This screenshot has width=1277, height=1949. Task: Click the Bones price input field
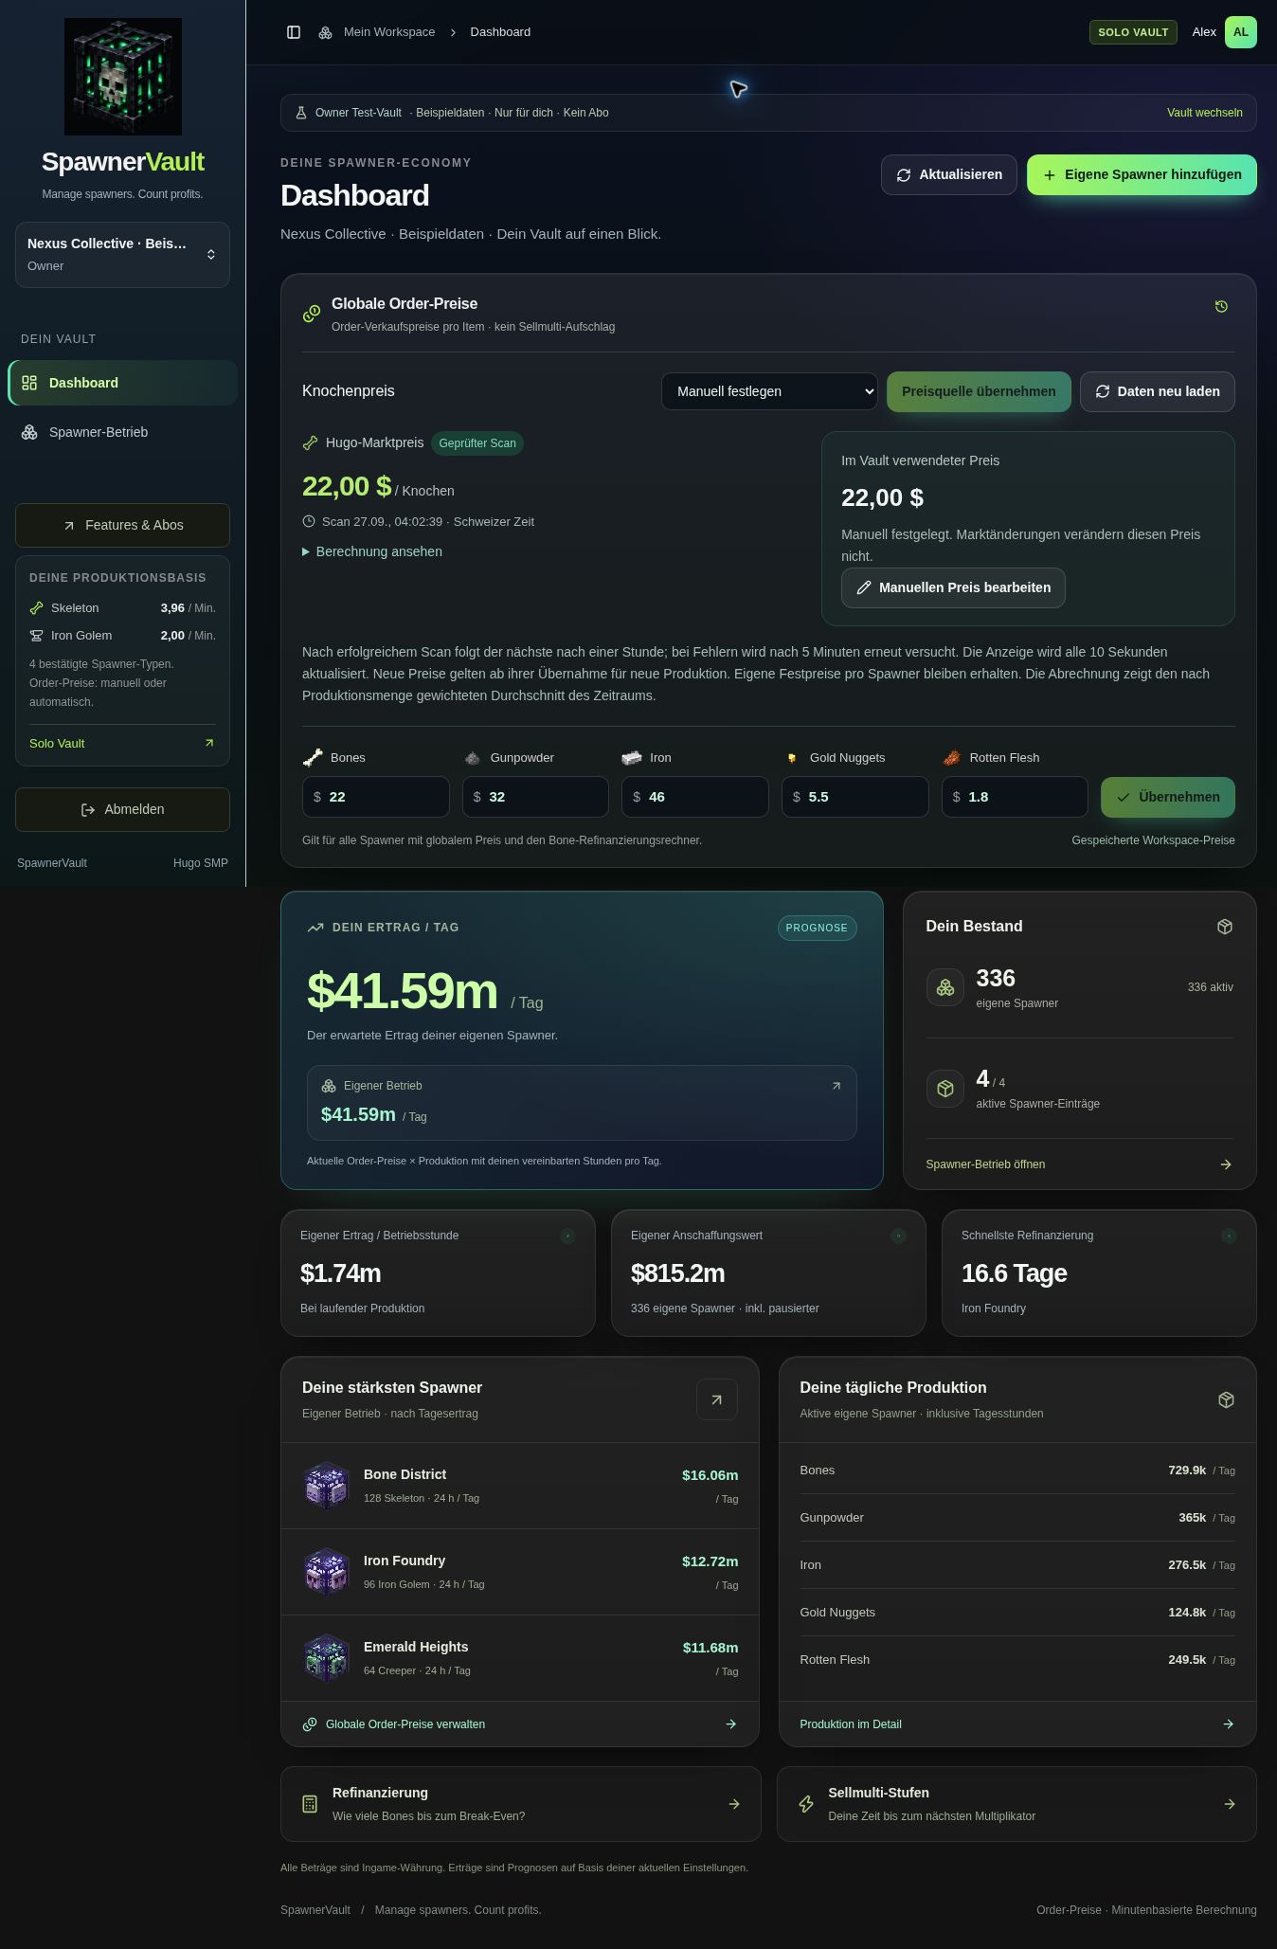point(375,797)
